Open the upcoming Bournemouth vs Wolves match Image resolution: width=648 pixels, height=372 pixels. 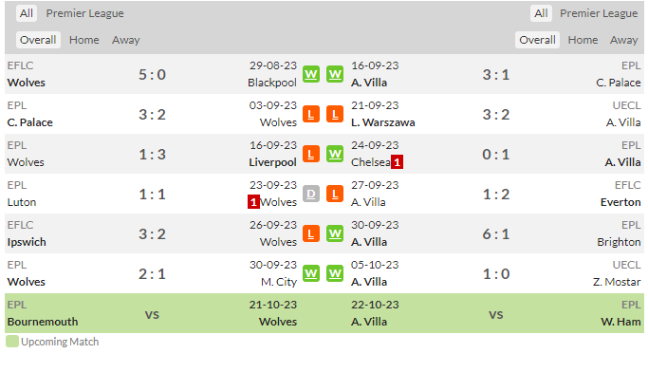pyautogui.click(x=152, y=313)
